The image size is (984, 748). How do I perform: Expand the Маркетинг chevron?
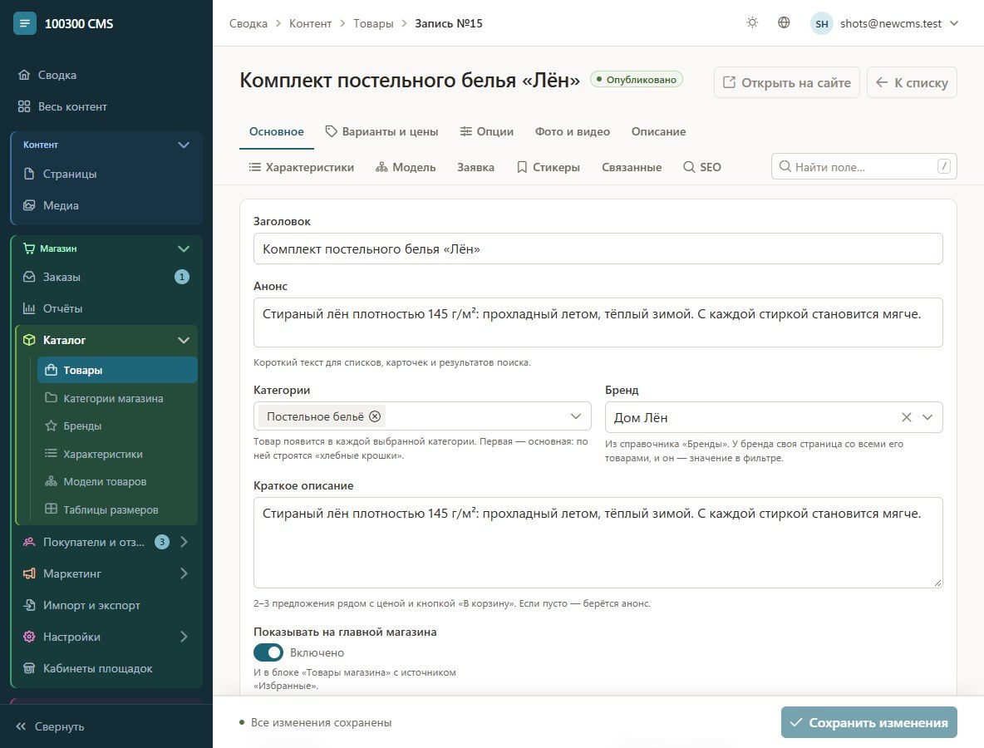pyautogui.click(x=184, y=573)
